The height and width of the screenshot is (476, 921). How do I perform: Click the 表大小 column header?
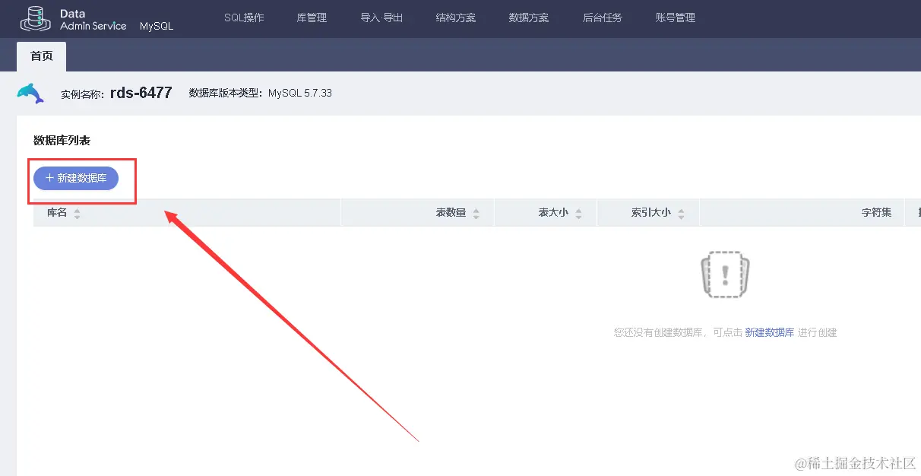coord(546,213)
